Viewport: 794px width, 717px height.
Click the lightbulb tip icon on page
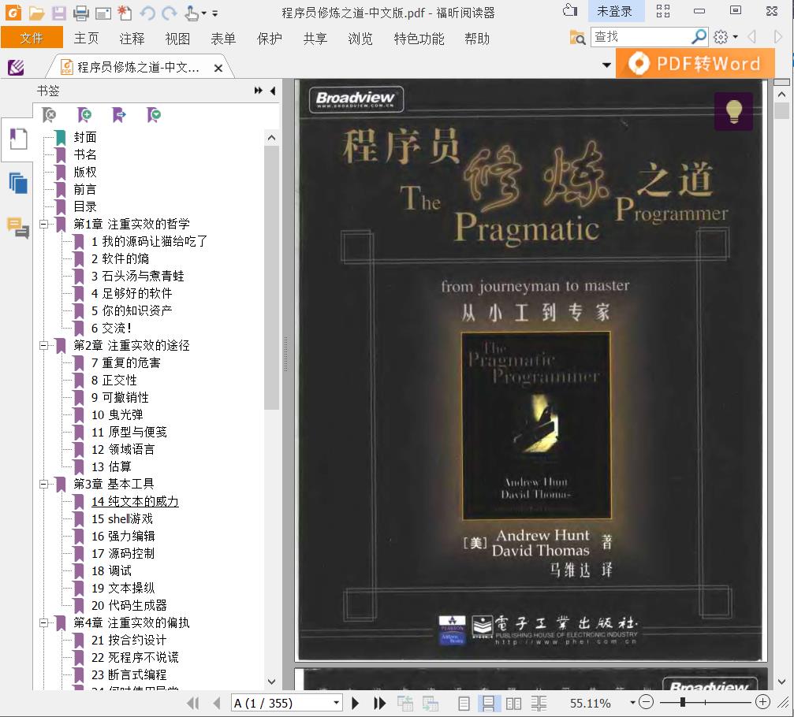click(733, 112)
